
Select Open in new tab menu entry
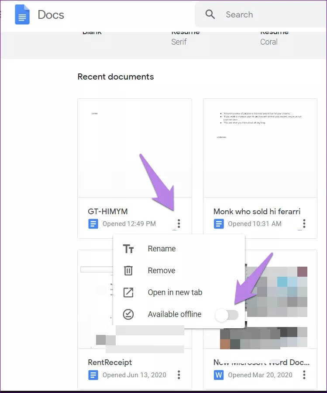pos(179,292)
